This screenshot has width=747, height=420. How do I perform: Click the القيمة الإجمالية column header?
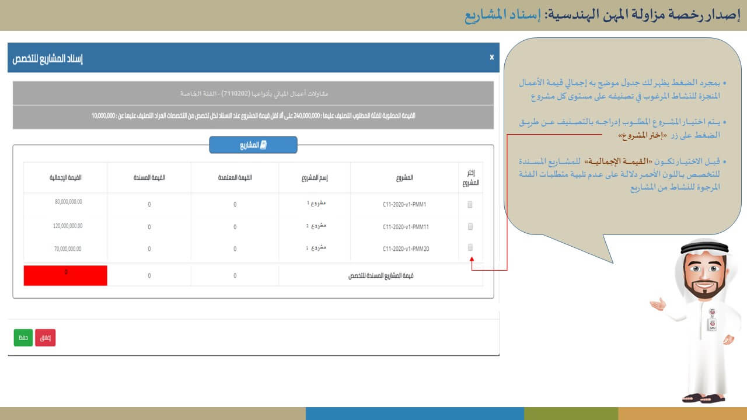[x=65, y=177]
